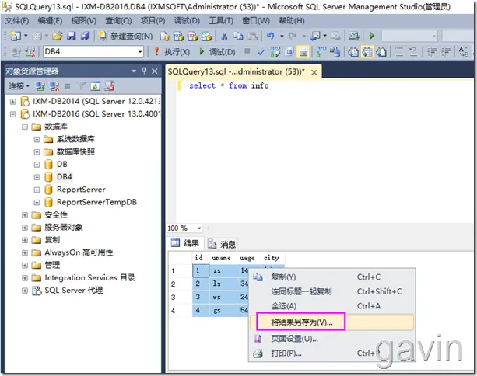Viewport: 477px width, 376px height.
Task: Open the 文件(F) menu
Action: pyautogui.click(x=17, y=21)
